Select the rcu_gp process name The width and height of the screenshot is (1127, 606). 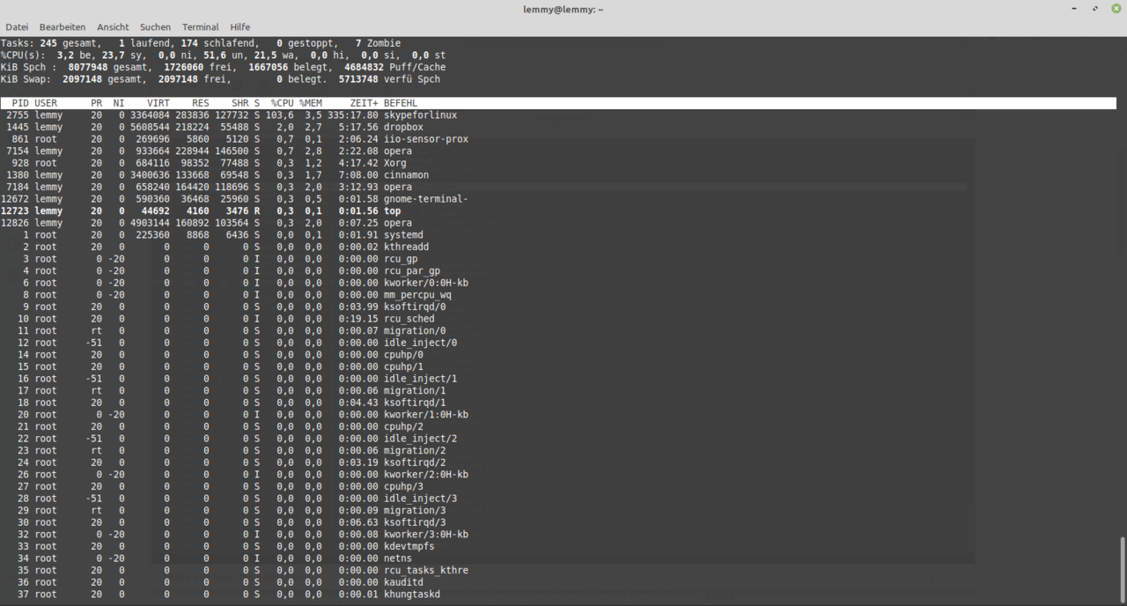click(x=401, y=259)
